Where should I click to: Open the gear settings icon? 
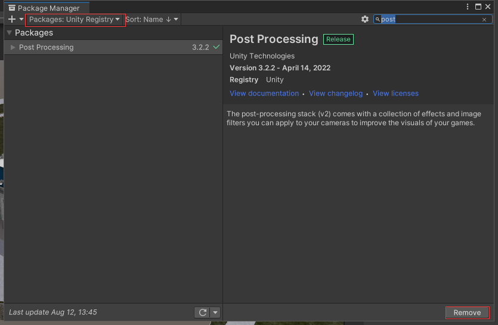coord(364,19)
